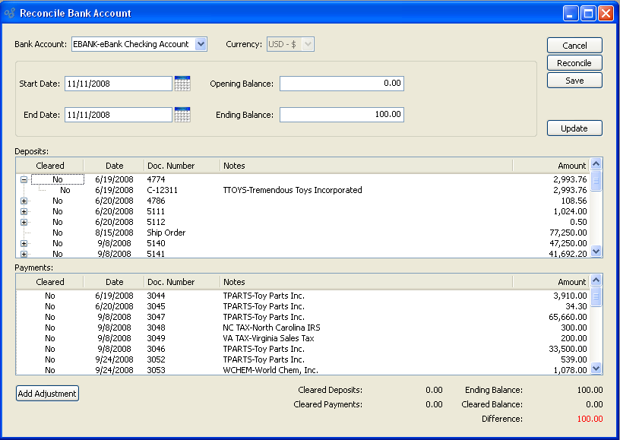Click into the Opening Balance field
Screen dimensions: 620x440
click(341, 84)
